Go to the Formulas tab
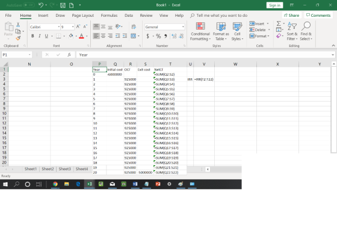Viewport: 337px width, 226px height. tap(109, 16)
